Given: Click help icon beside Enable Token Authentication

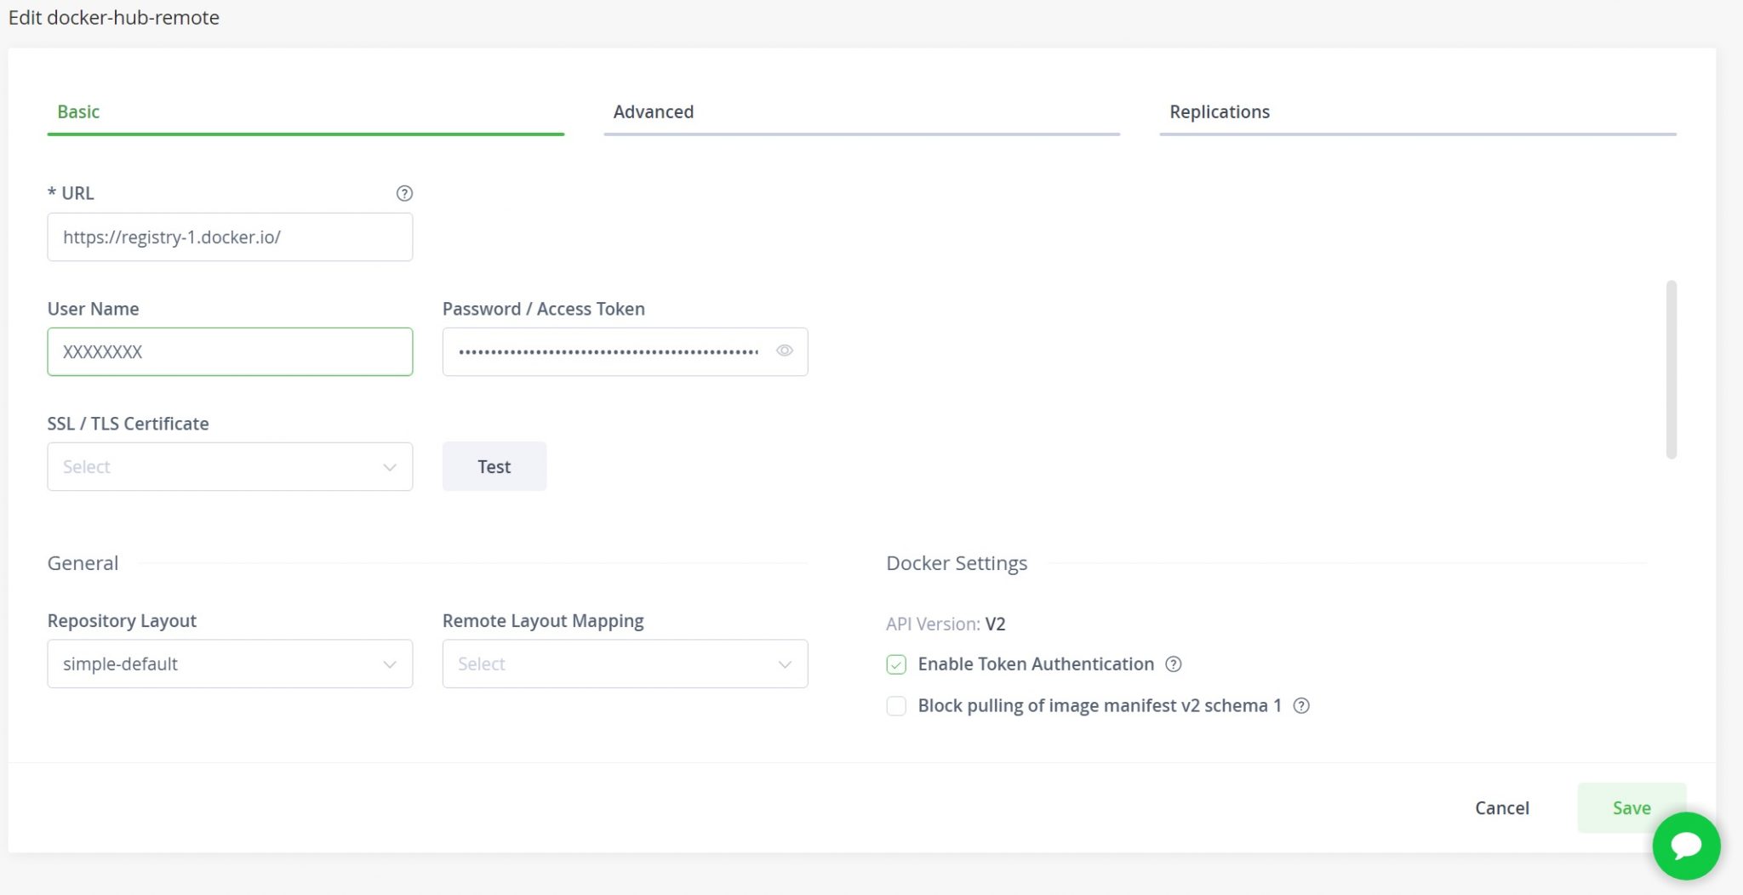Looking at the screenshot, I should pyautogui.click(x=1173, y=664).
